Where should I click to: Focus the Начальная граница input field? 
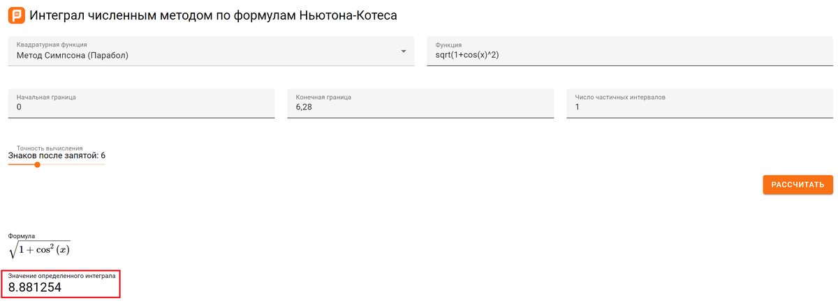(141, 103)
